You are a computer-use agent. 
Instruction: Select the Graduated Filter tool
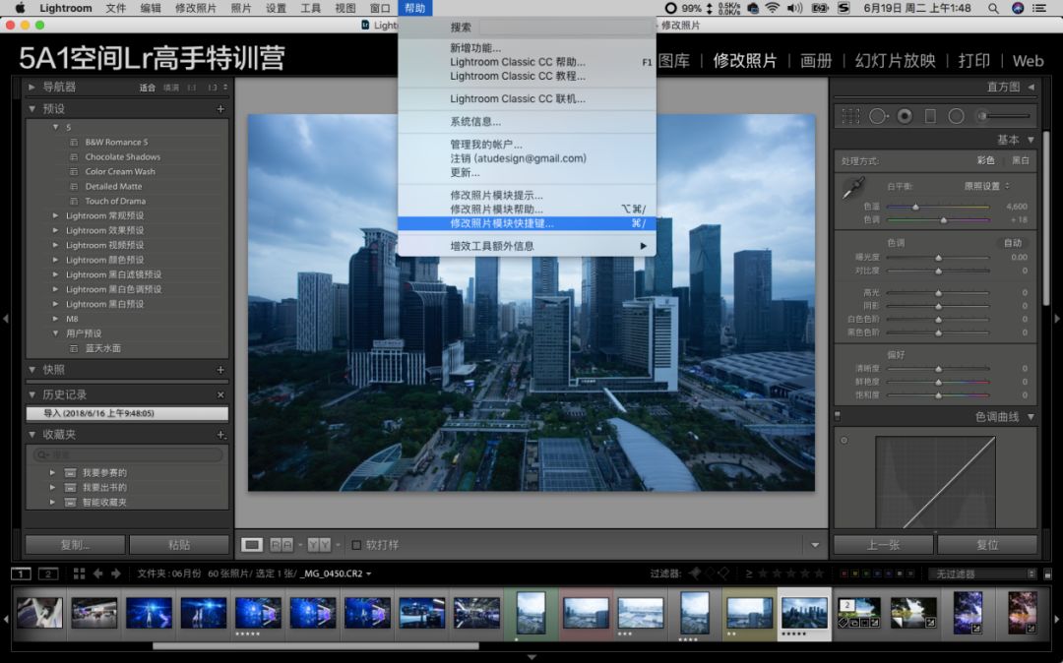tap(931, 116)
